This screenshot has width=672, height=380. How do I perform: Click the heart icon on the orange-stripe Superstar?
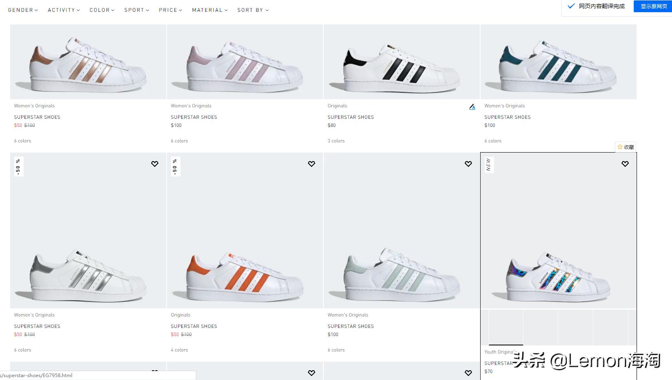[x=312, y=164]
